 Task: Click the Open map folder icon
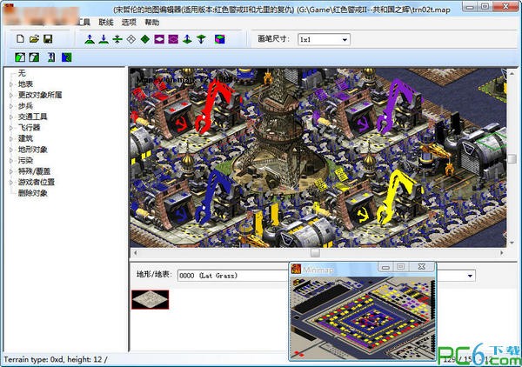[34, 39]
